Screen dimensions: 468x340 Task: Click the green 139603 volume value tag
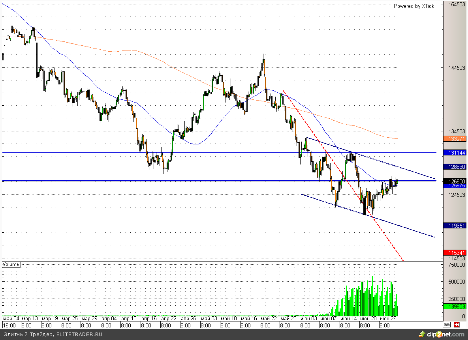455,306
